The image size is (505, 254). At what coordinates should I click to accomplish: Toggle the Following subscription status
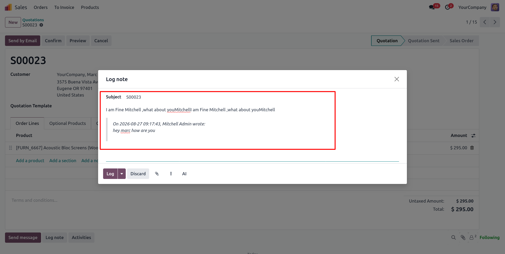pyautogui.click(x=489, y=237)
